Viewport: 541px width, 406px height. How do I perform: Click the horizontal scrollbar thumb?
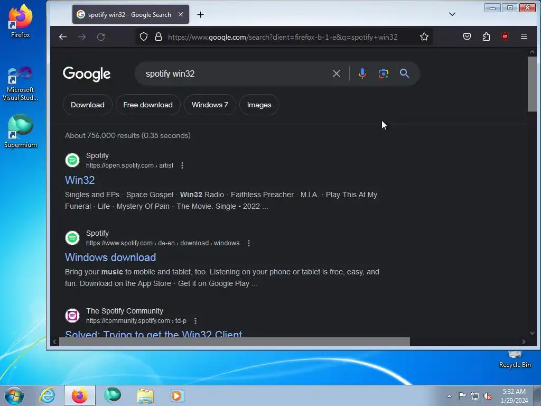pyautogui.click(x=235, y=342)
